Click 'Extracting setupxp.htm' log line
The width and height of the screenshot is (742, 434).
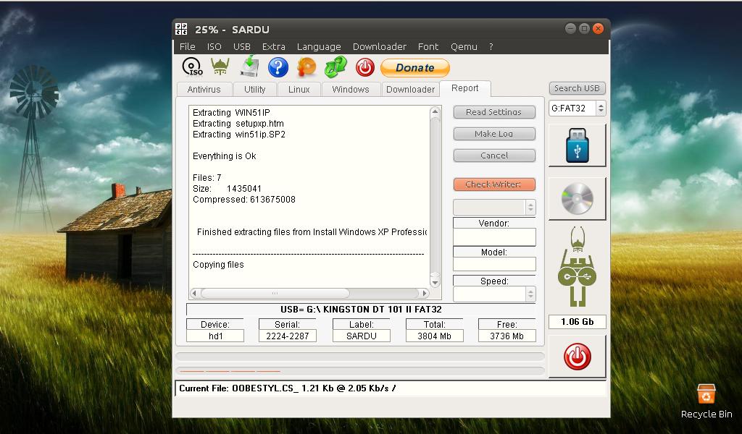238,123
